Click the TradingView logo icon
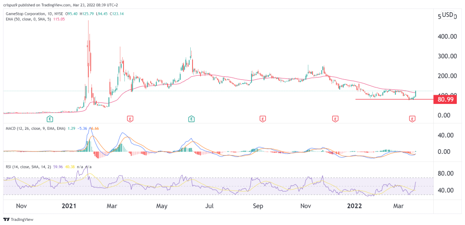This screenshot has width=465, height=225. [6, 220]
